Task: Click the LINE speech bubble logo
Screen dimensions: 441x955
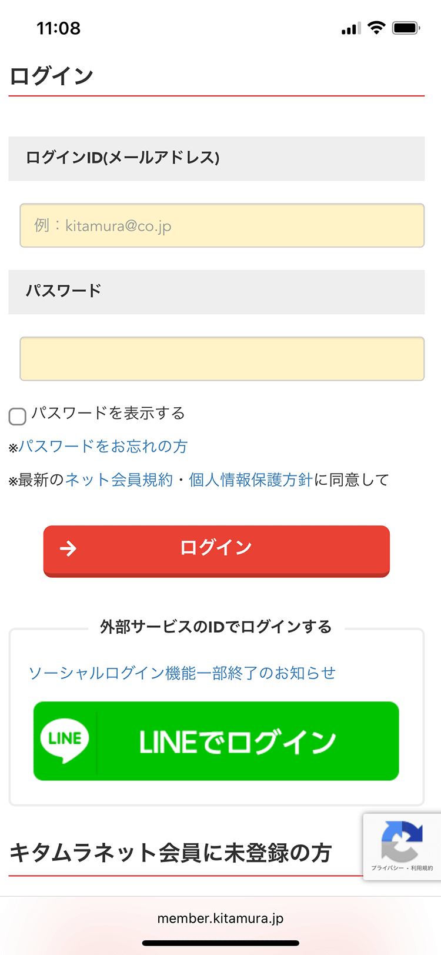Action: pyautogui.click(x=65, y=741)
